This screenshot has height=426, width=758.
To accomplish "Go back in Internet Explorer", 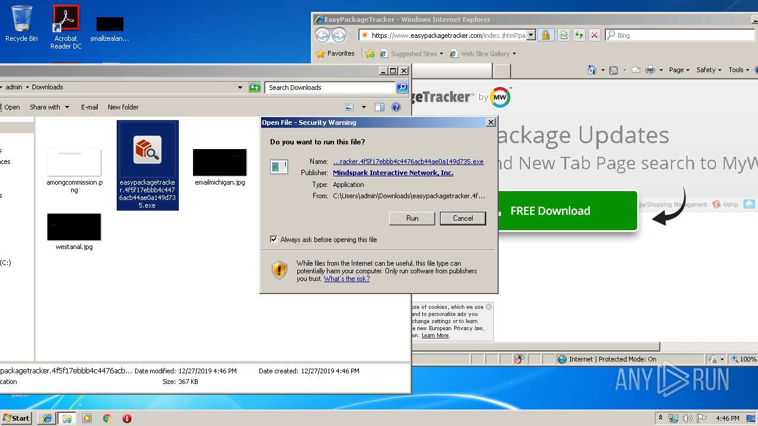I will click(322, 35).
